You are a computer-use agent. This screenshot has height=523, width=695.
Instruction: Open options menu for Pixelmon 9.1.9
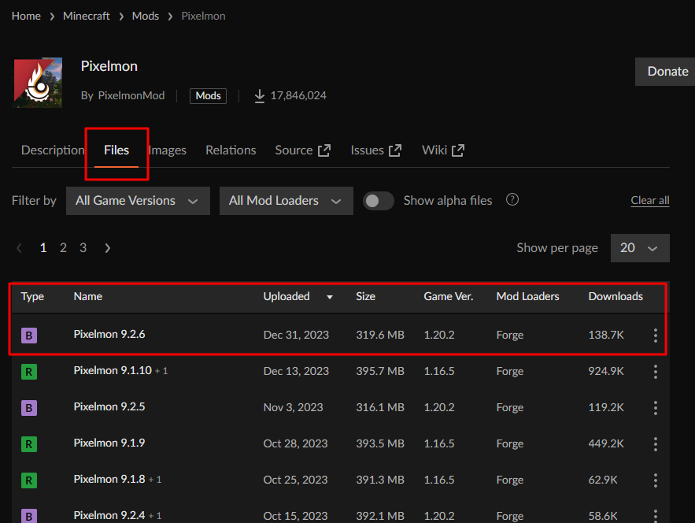coord(655,444)
